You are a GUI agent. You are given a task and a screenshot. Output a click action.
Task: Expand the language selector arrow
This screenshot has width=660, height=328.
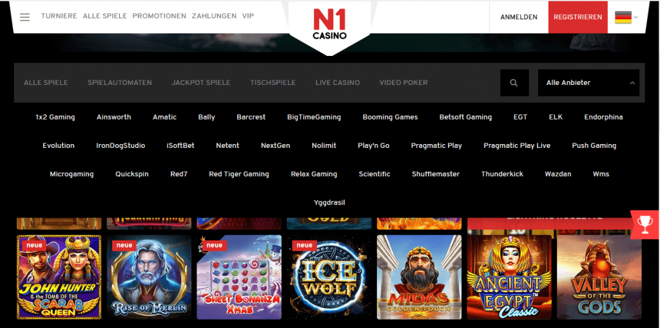[x=636, y=17]
